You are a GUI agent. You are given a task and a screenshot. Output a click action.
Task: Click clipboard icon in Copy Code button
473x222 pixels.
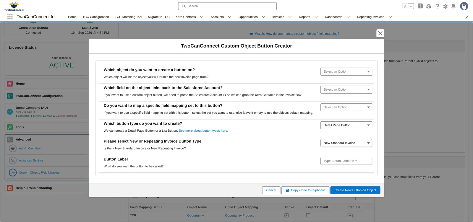pyautogui.click(x=287, y=190)
